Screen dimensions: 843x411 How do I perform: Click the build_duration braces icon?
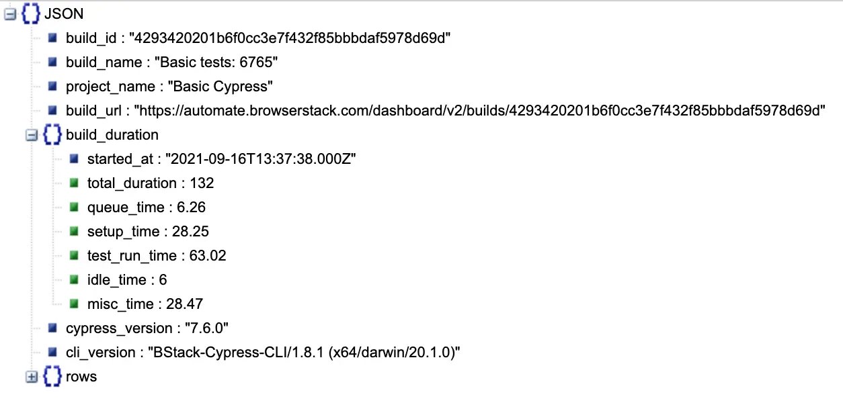point(52,135)
